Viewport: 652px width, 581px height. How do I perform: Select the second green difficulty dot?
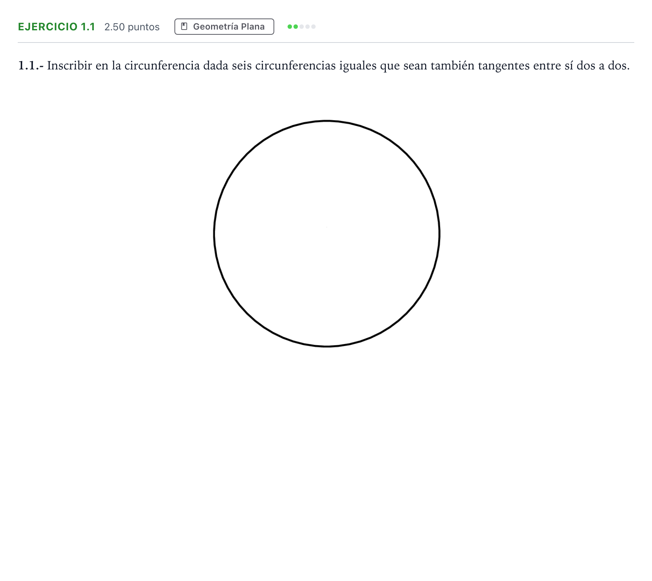coord(296,27)
